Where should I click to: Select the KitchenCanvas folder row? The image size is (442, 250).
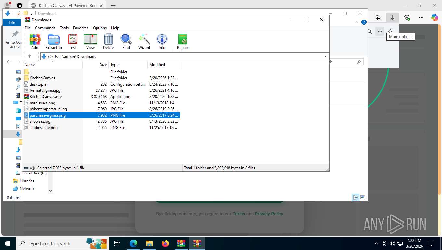101,78
